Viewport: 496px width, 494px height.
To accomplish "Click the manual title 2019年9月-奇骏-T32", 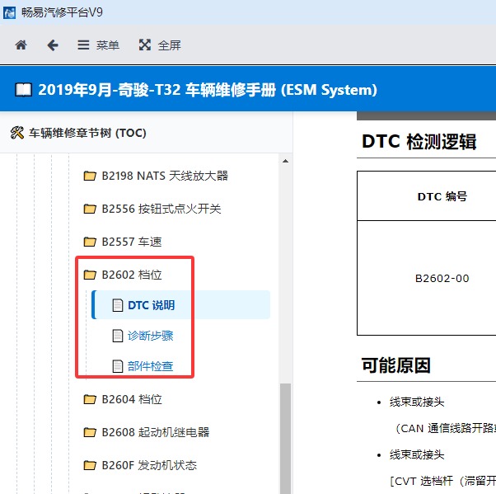I will click(208, 90).
